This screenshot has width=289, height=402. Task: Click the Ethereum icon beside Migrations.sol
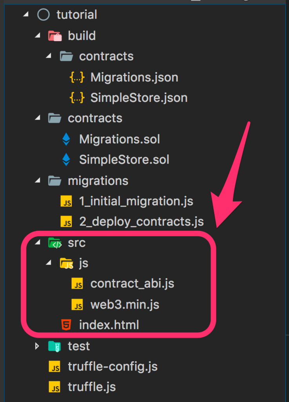(66, 139)
